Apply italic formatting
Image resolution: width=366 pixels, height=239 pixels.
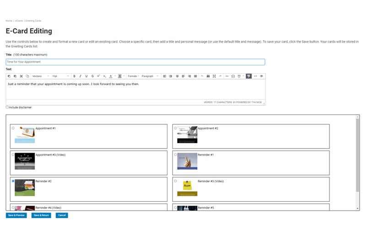pos(80,76)
